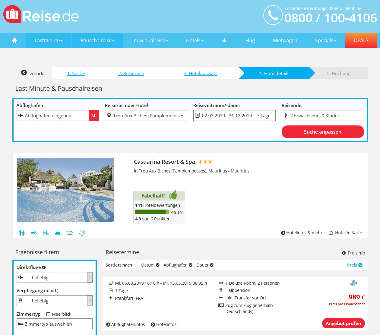The image size is (380, 335).
Task: Click the Reisende travelers field
Action: click(323, 115)
